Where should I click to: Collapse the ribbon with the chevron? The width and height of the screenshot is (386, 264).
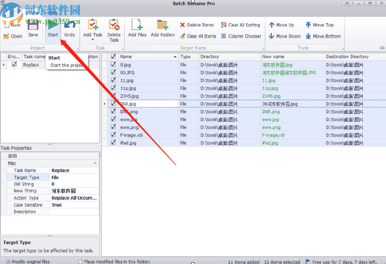(382, 48)
